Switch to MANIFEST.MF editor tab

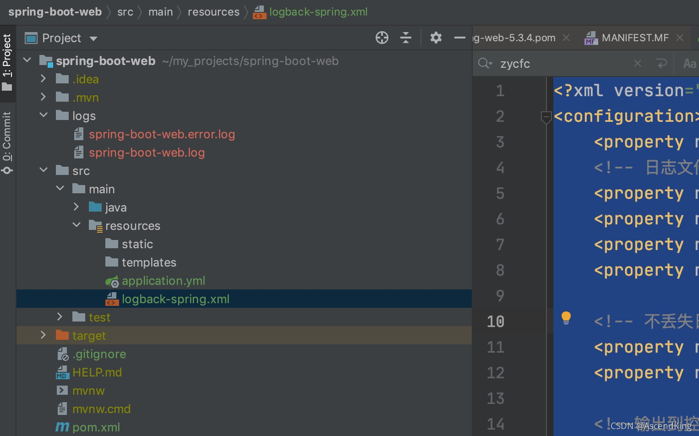(x=635, y=38)
